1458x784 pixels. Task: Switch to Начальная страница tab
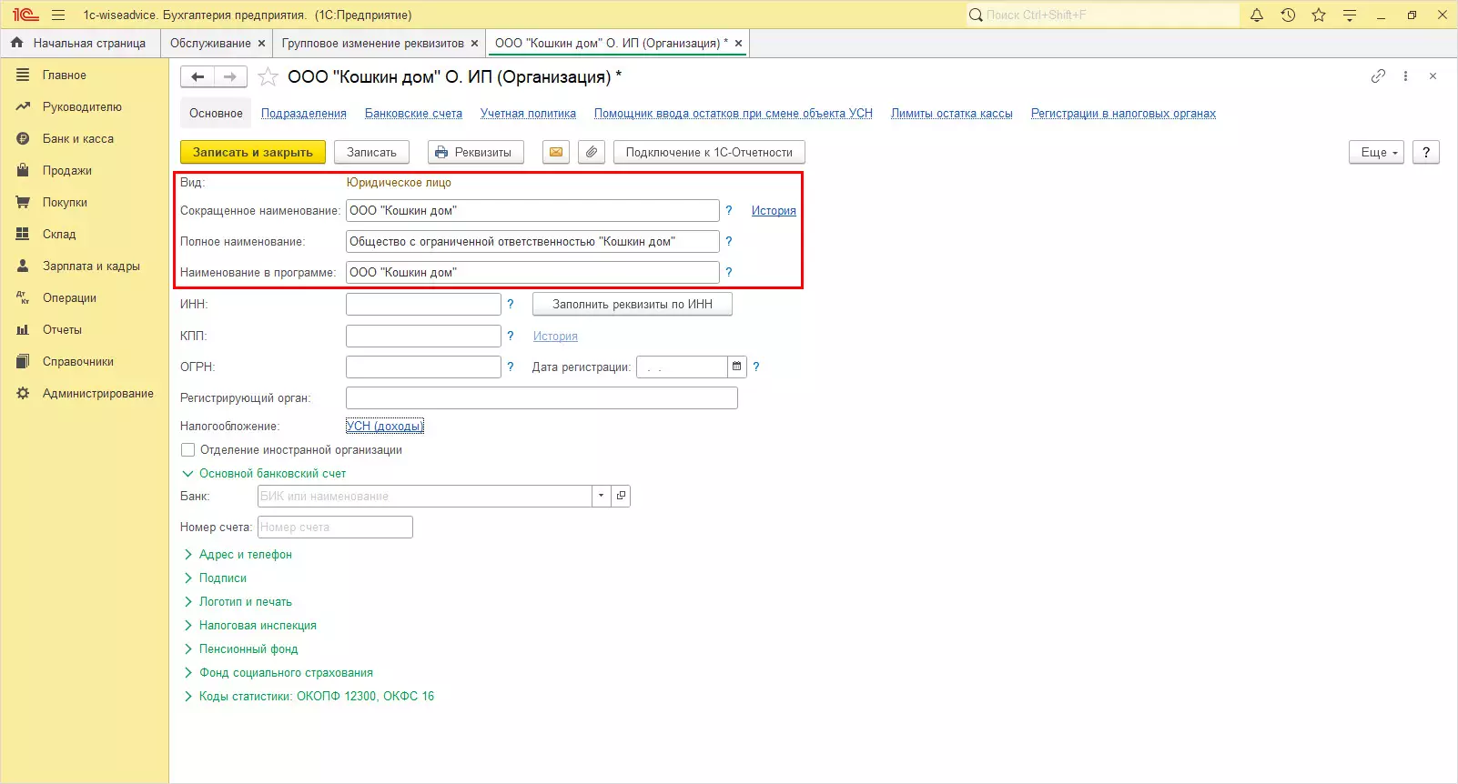pos(79,43)
